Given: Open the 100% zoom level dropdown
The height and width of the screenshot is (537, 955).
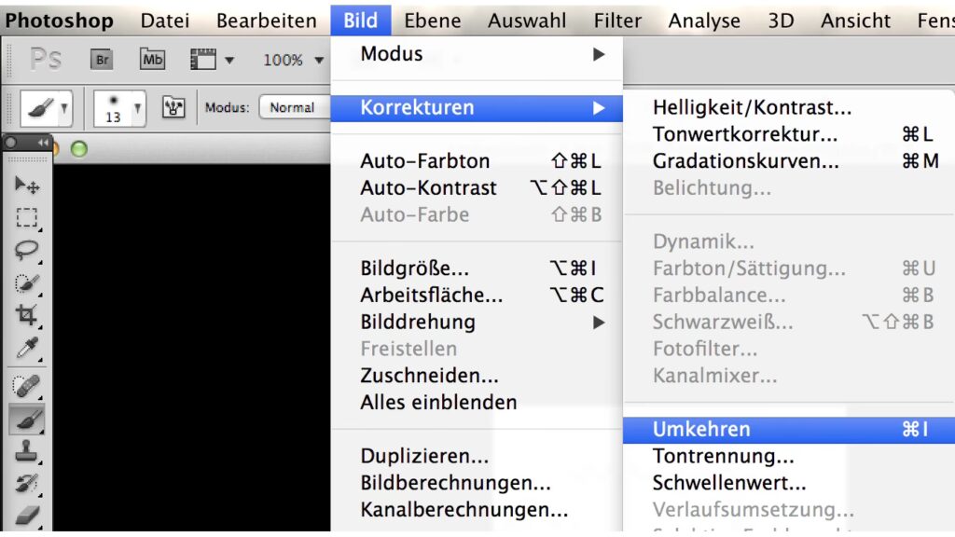Looking at the screenshot, I should (293, 60).
